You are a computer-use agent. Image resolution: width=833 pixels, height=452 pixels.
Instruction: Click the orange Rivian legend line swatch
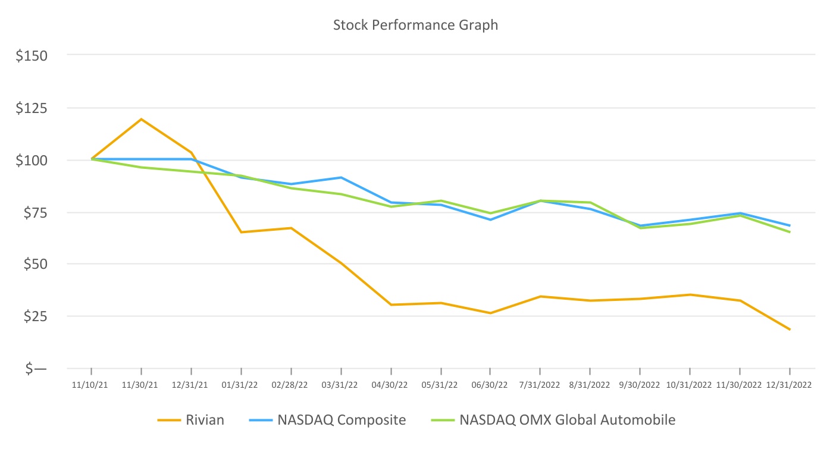click(x=169, y=420)
